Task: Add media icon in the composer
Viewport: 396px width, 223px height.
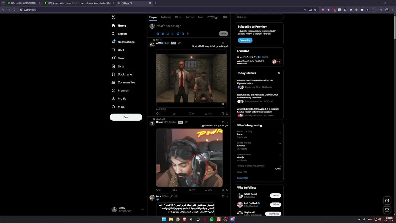Action: pos(158,33)
